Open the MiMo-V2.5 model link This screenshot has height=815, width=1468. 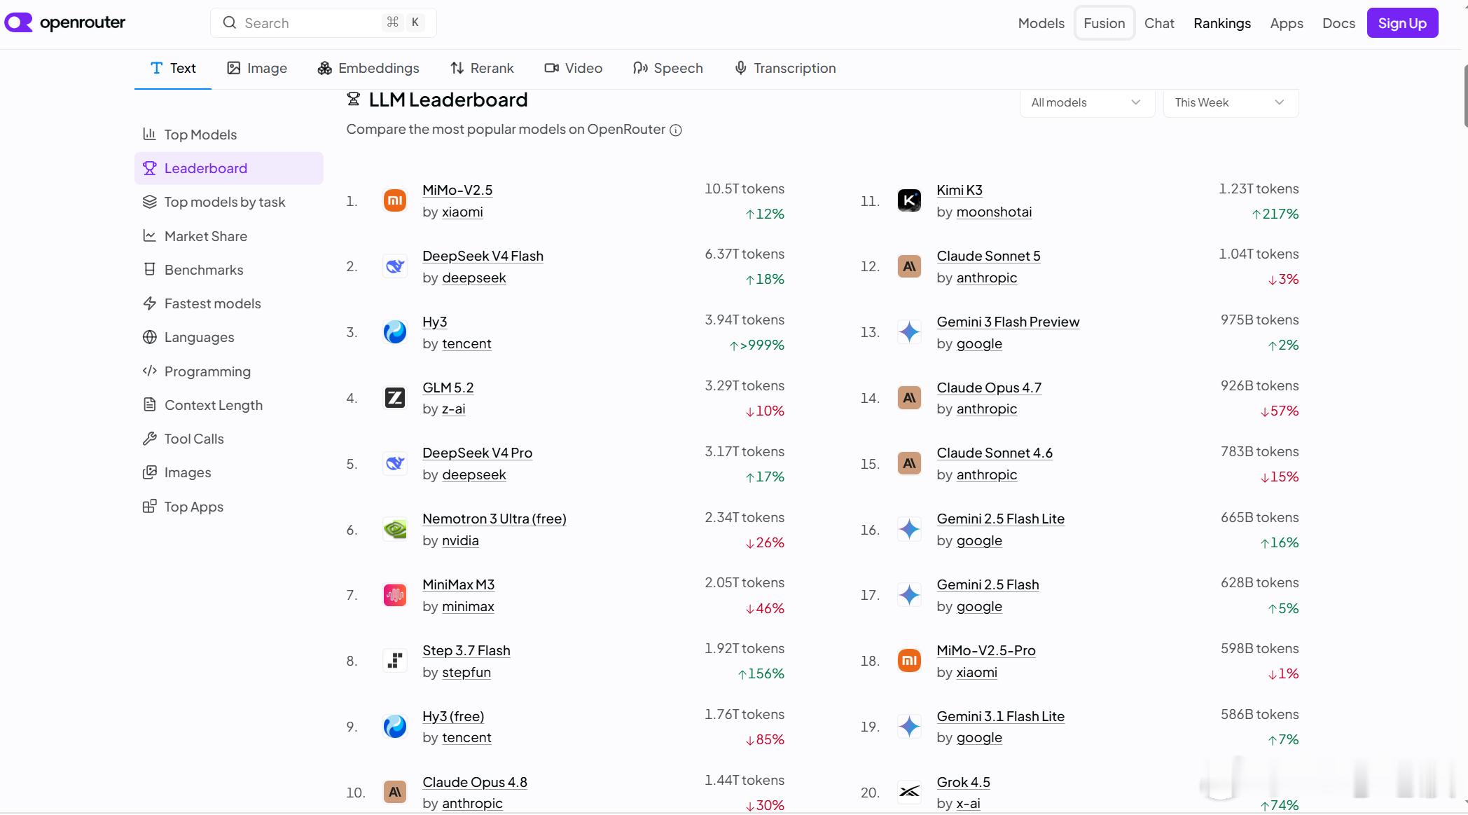coord(457,190)
